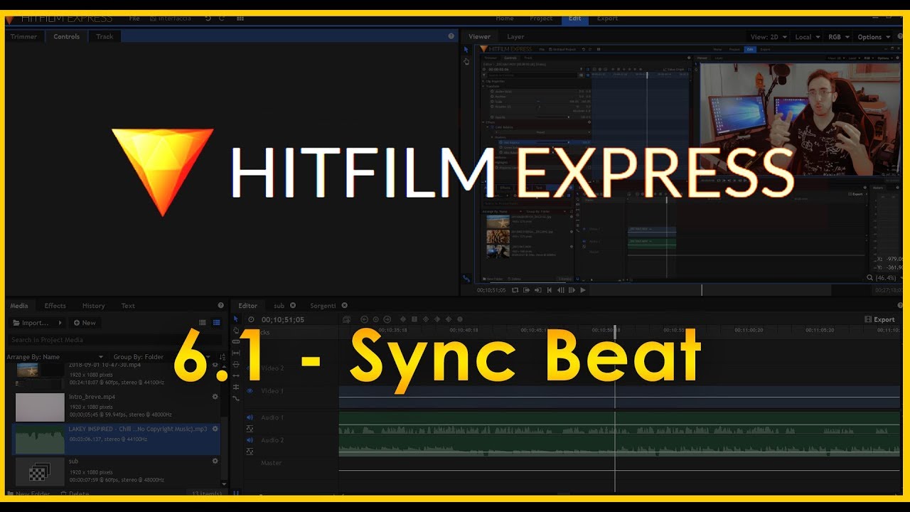
Task: Open the Controls panel tab
Action: tap(67, 36)
